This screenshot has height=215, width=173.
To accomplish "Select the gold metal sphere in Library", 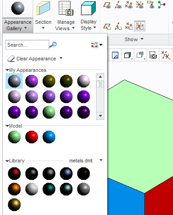I will tap(14, 204).
